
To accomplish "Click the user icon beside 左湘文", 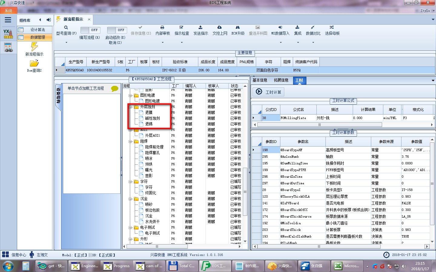I will [32, 254].
